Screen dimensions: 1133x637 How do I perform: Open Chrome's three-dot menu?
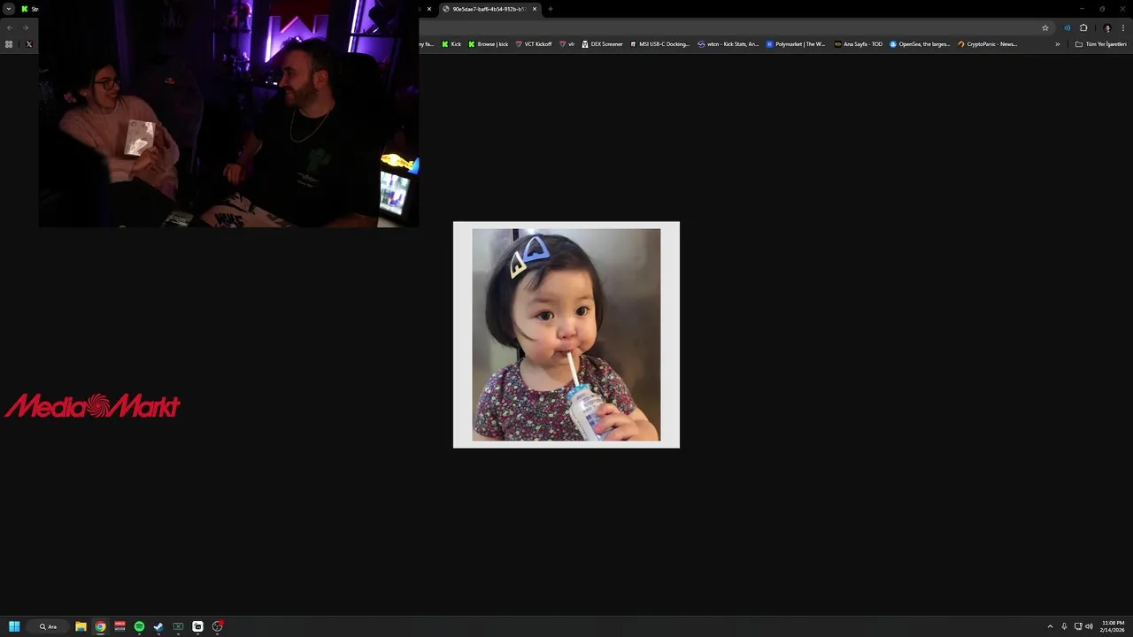1123,27
